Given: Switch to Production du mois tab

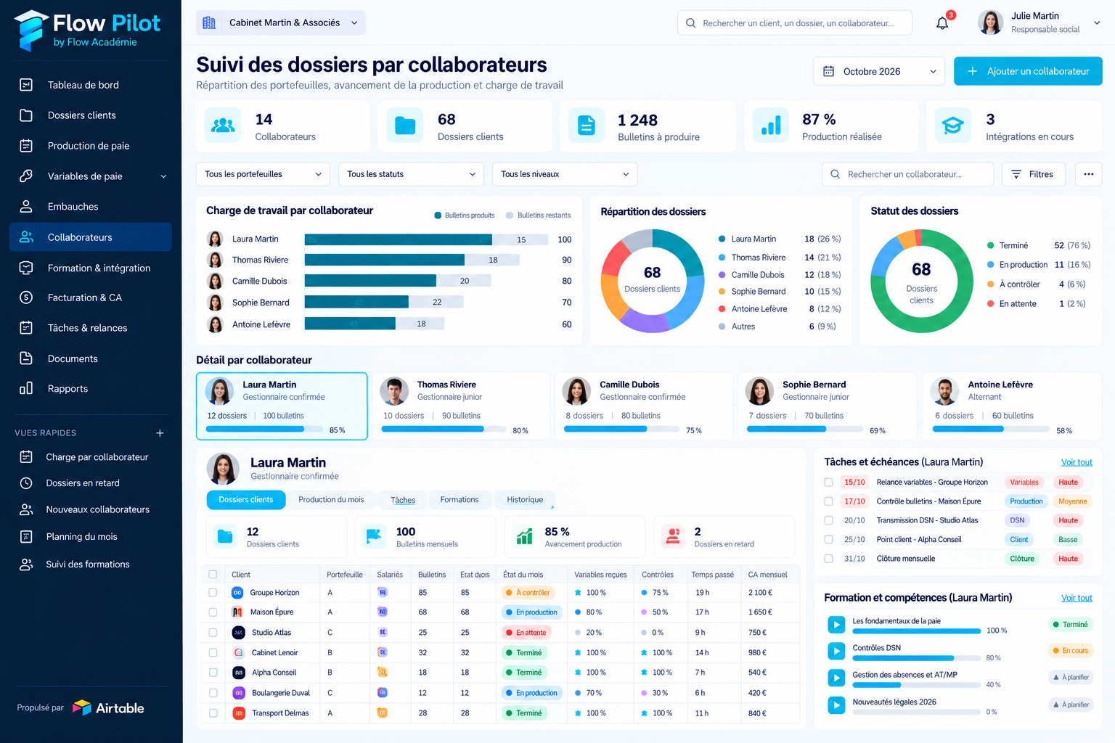Looking at the screenshot, I should (x=331, y=500).
